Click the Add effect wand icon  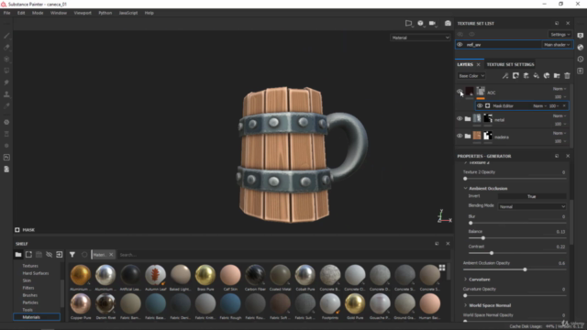[x=505, y=76]
